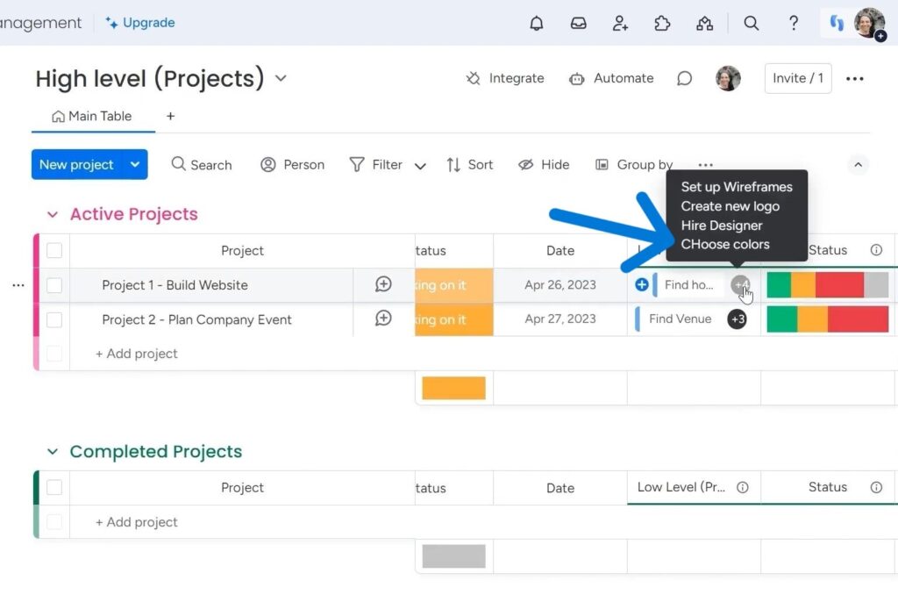Open the High level (Projects) board dropdown
Viewport: 898px width, 602px height.
[280, 78]
